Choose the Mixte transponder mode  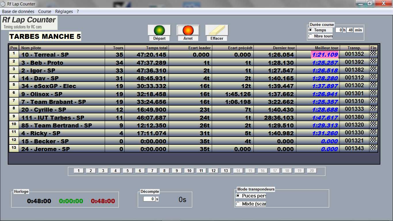pyautogui.click(x=238, y=204)
